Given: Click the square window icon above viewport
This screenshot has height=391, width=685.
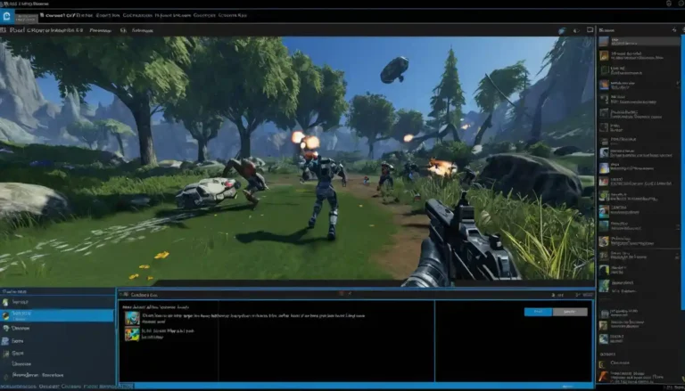Looking at the screenshot, I should pyautogui.click(x=590, y=29).
